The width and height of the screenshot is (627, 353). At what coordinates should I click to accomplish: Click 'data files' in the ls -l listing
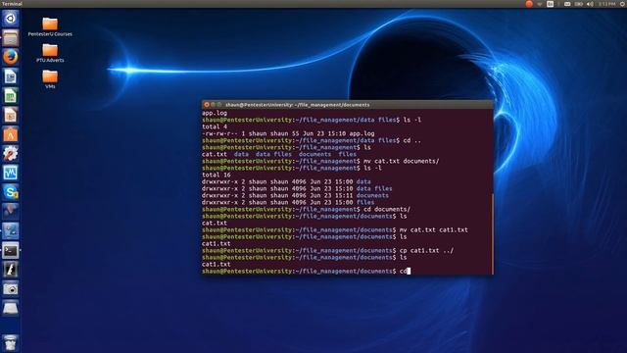(x=374, y=188)
